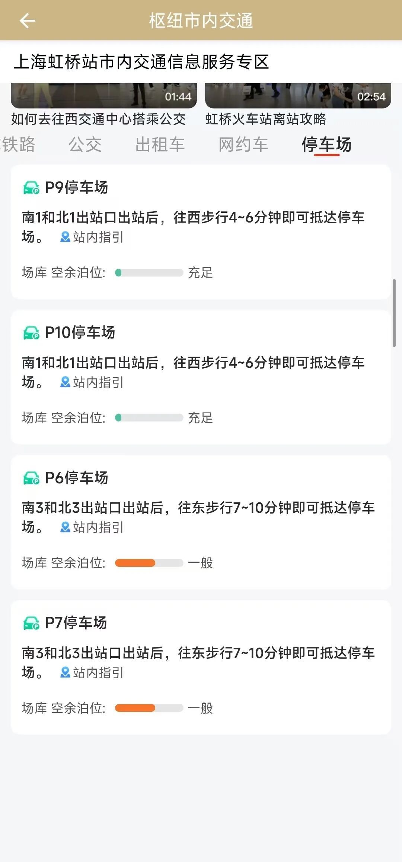Tap the P6 location pin icon
Viewport: 402px width, 862px height.
click(x=65, y=527)
